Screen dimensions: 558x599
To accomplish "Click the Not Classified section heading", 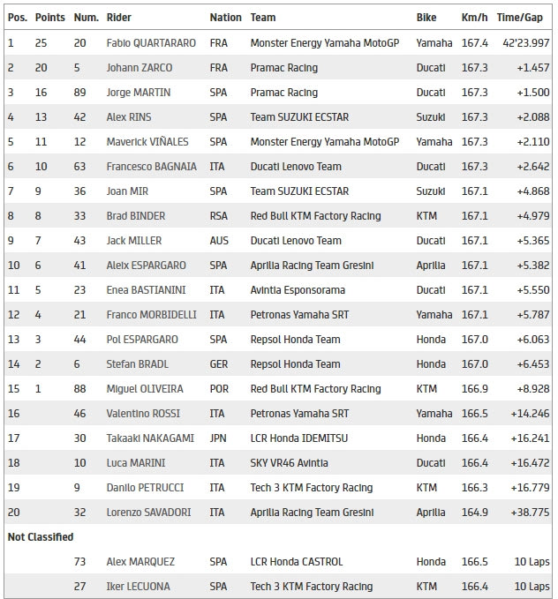I will tap(41, 537).
